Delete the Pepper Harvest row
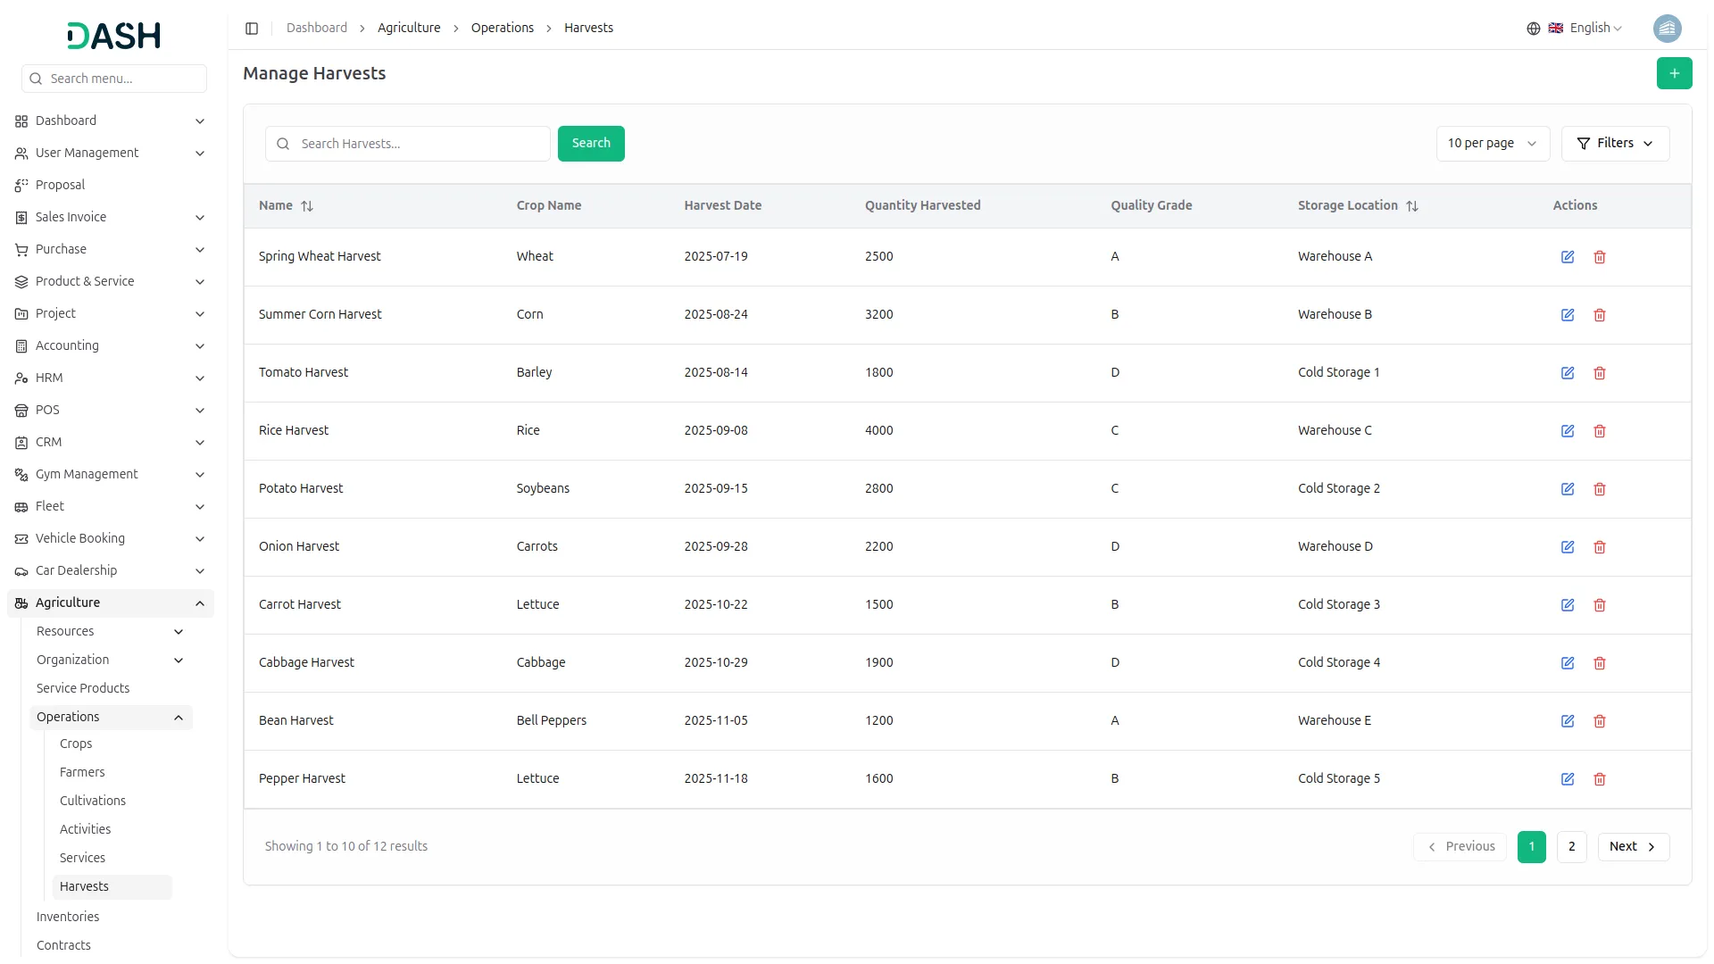This screenshot has width=1714, height=964. pos(1599,779)
